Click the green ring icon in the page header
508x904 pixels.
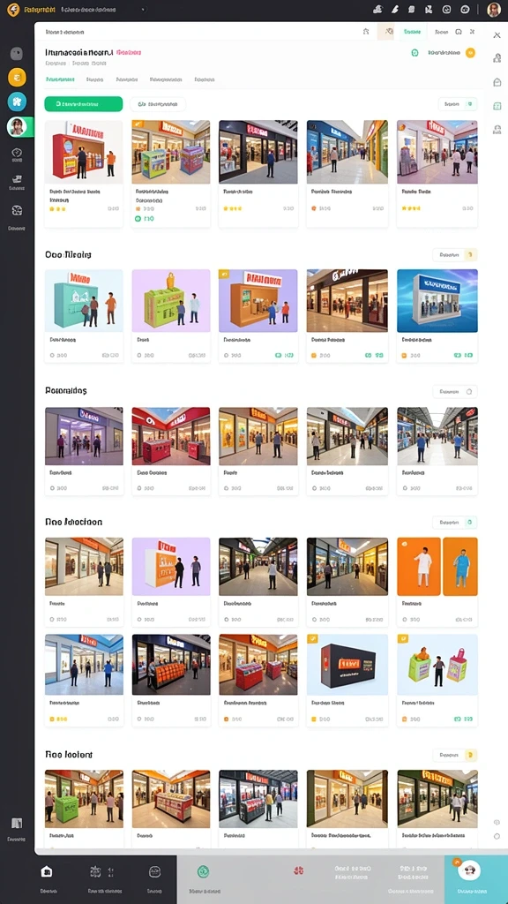coord(415,53)
